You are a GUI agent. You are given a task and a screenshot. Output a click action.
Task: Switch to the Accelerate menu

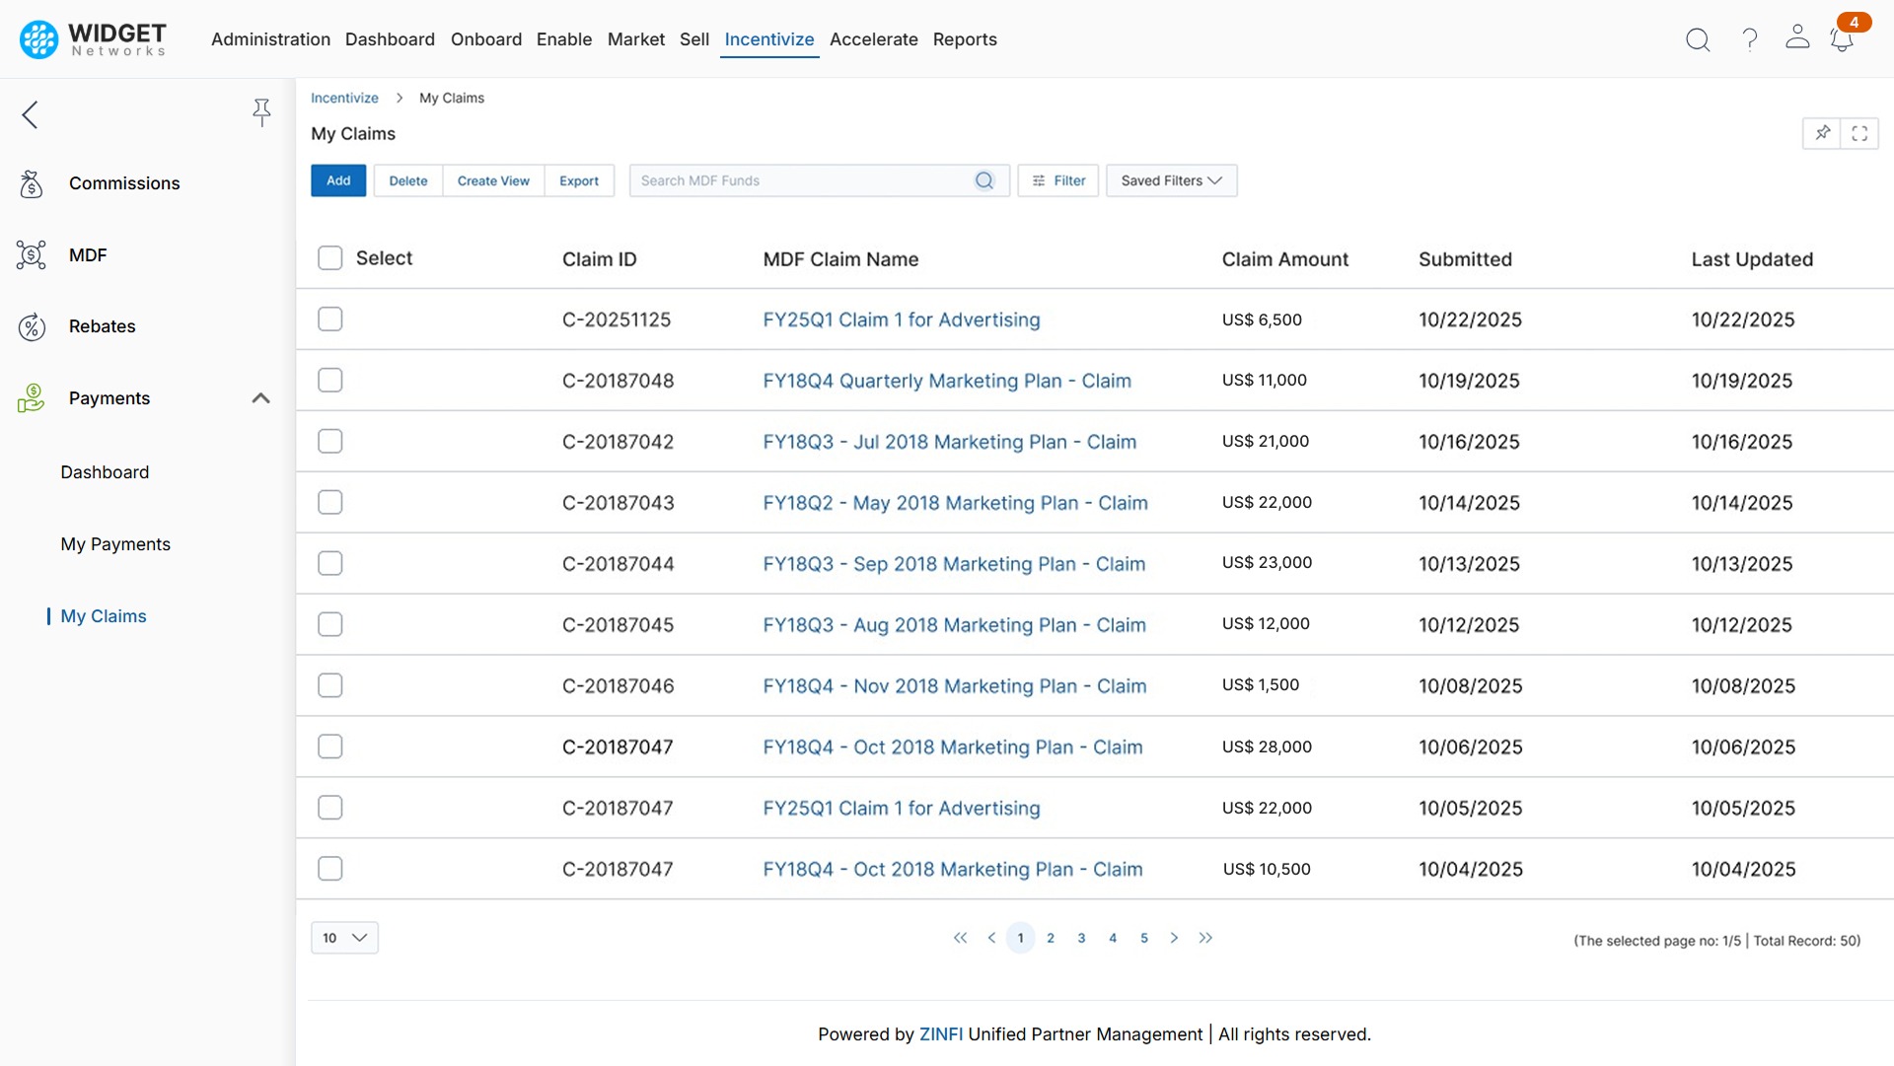pos(873,39)
